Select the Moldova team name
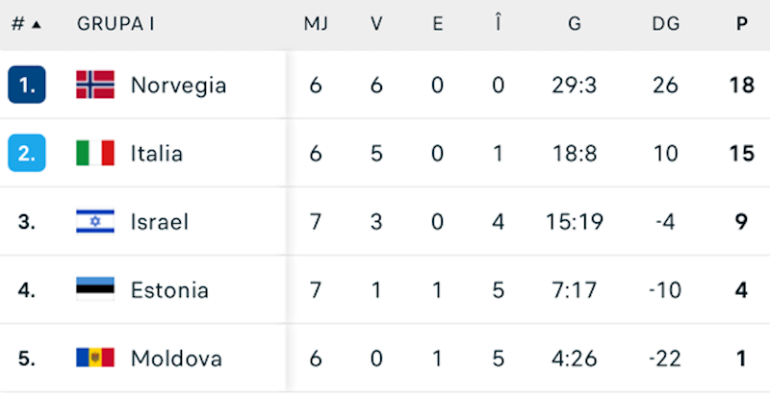770x395 pixels. [176, 358]
